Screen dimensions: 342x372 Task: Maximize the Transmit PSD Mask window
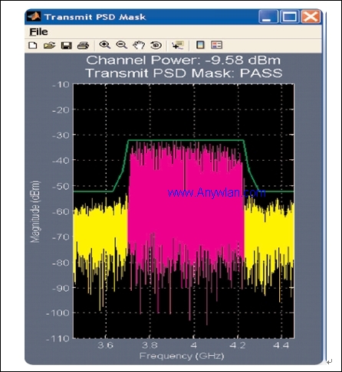point(289,17)
